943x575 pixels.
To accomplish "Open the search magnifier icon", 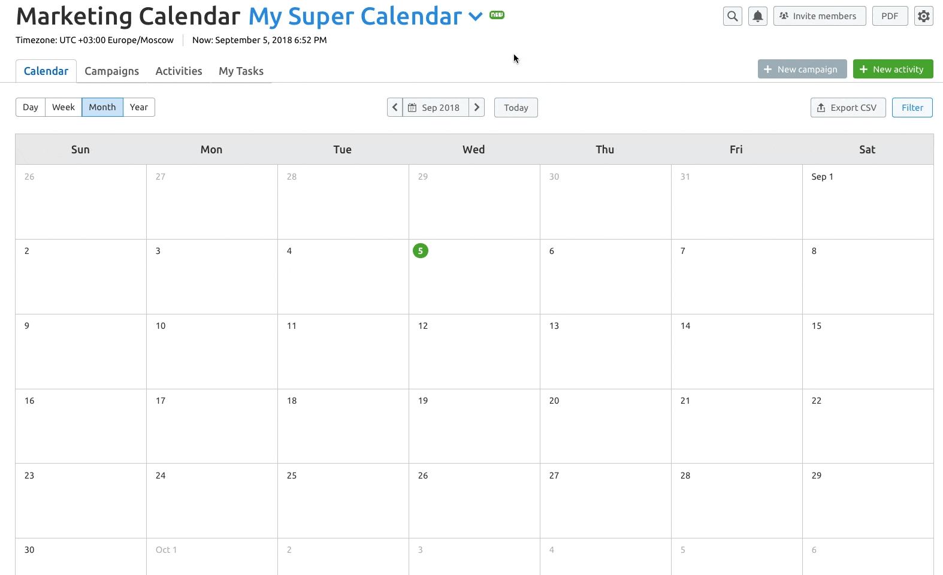I will coord(732,16).
